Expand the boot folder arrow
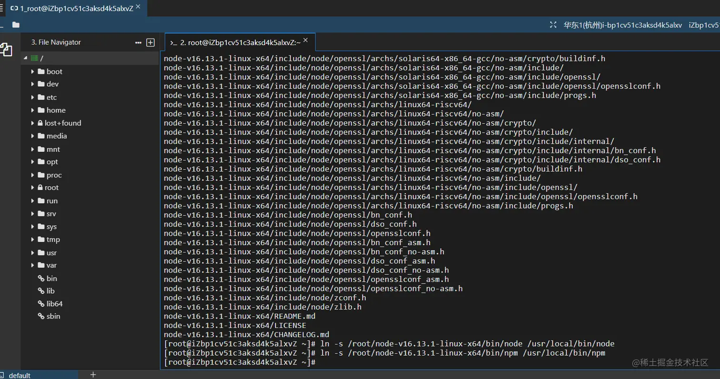The image size is (720, 379). point(33,71)
